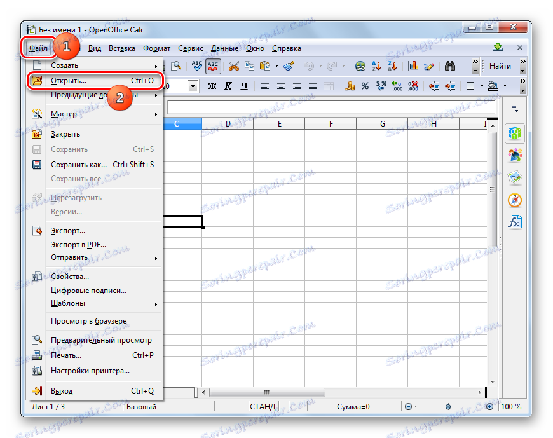Expand the Создать submenu
553x438 pixels.
95,65
